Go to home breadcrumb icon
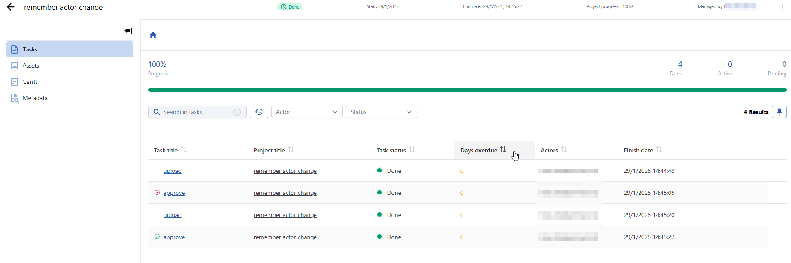Screen dimensions: 791x263 pyautogui.click(x=153, y=35)
